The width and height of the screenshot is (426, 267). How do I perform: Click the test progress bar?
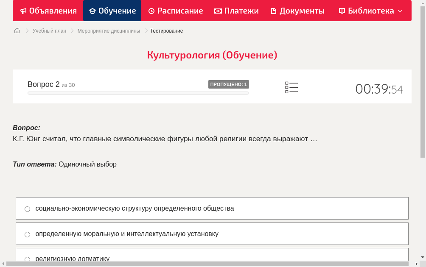point(138,93)
